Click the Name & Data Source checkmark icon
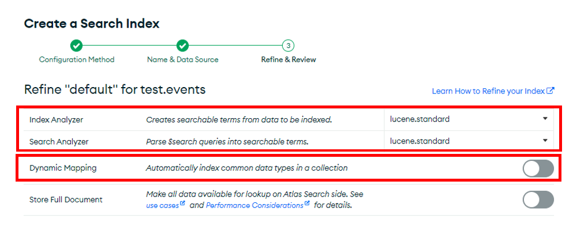Screen dimensions: 588x245 coord(182,46)
